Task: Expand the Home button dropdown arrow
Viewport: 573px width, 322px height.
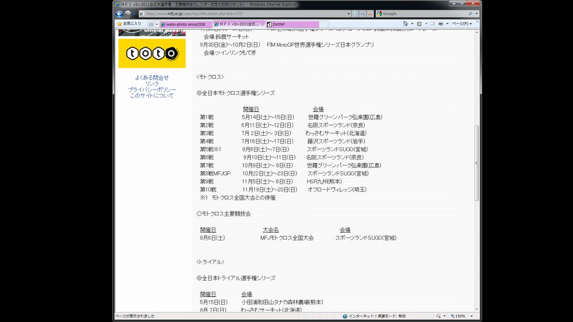Action: tap(412, 23)
